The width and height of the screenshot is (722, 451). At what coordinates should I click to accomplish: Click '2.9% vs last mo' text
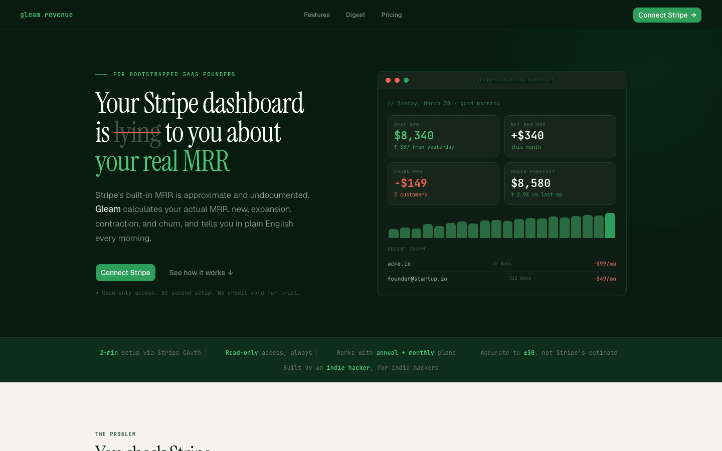point(536,194)
